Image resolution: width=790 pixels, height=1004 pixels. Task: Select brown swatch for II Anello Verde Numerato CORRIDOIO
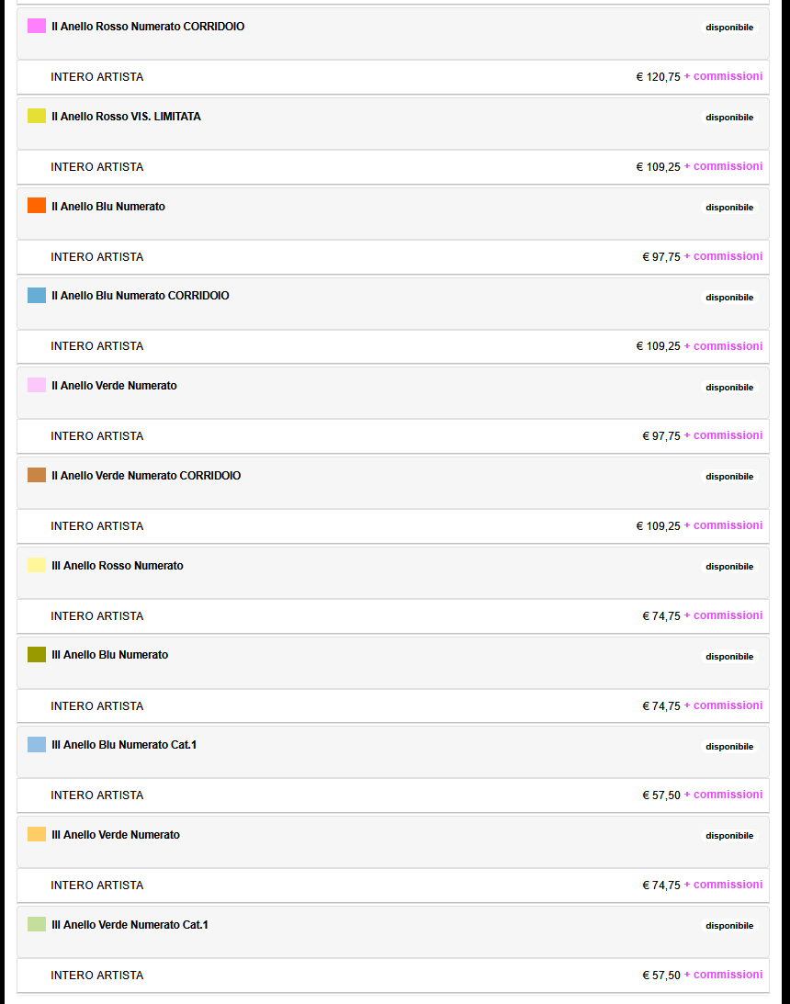pyautogui.click(x=37, y=475)
